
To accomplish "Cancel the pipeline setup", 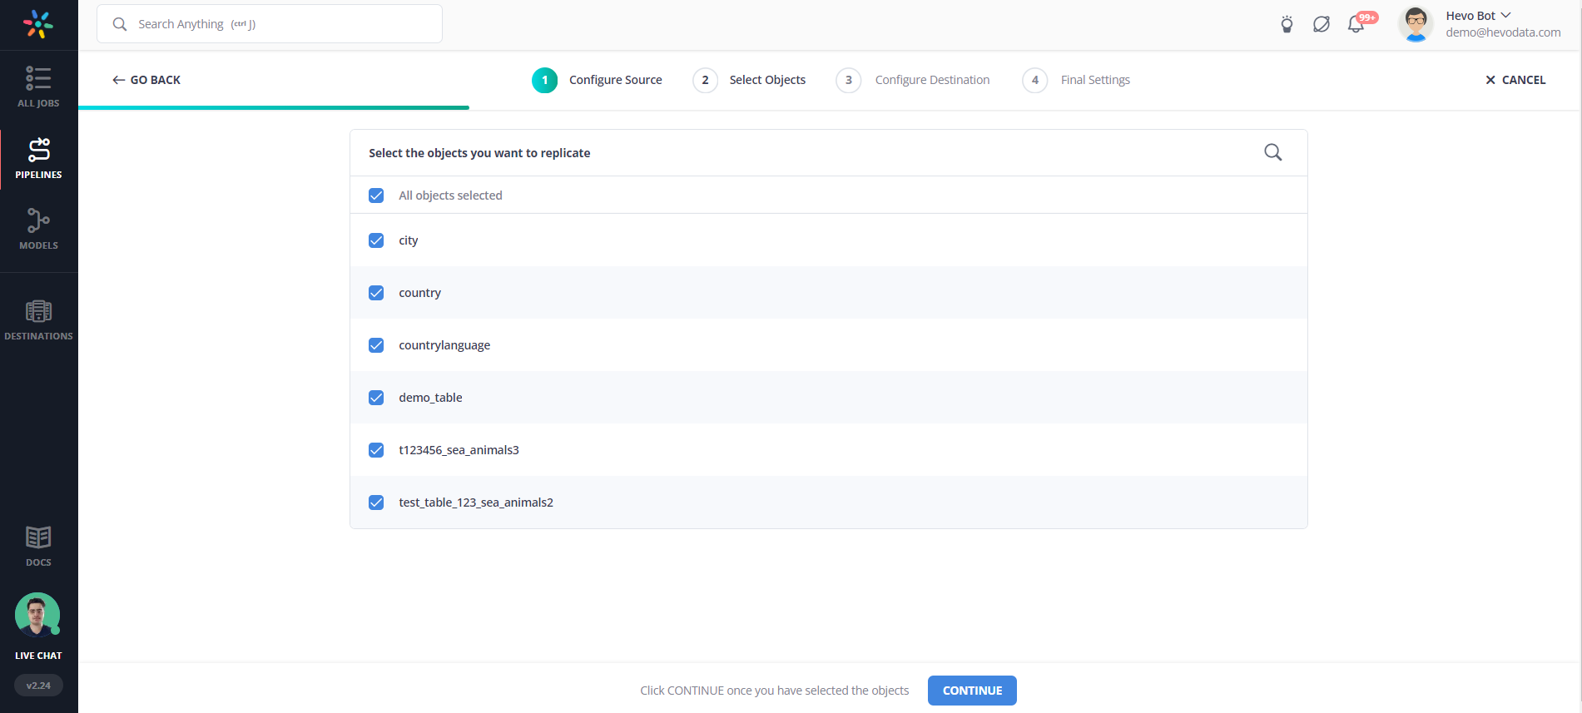I will [x=1515, y=80].
